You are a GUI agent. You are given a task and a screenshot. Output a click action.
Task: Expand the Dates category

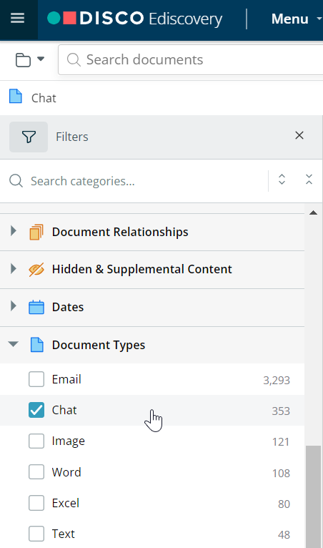pyautogui.click(x=14, y=305)
